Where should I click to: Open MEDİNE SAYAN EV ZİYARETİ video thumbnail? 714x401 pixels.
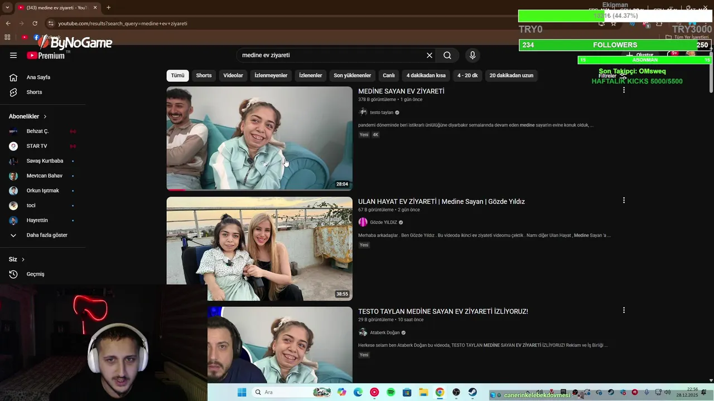259,138
